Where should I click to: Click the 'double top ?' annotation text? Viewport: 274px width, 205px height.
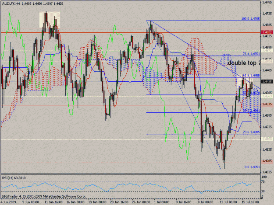click(244, 63)
